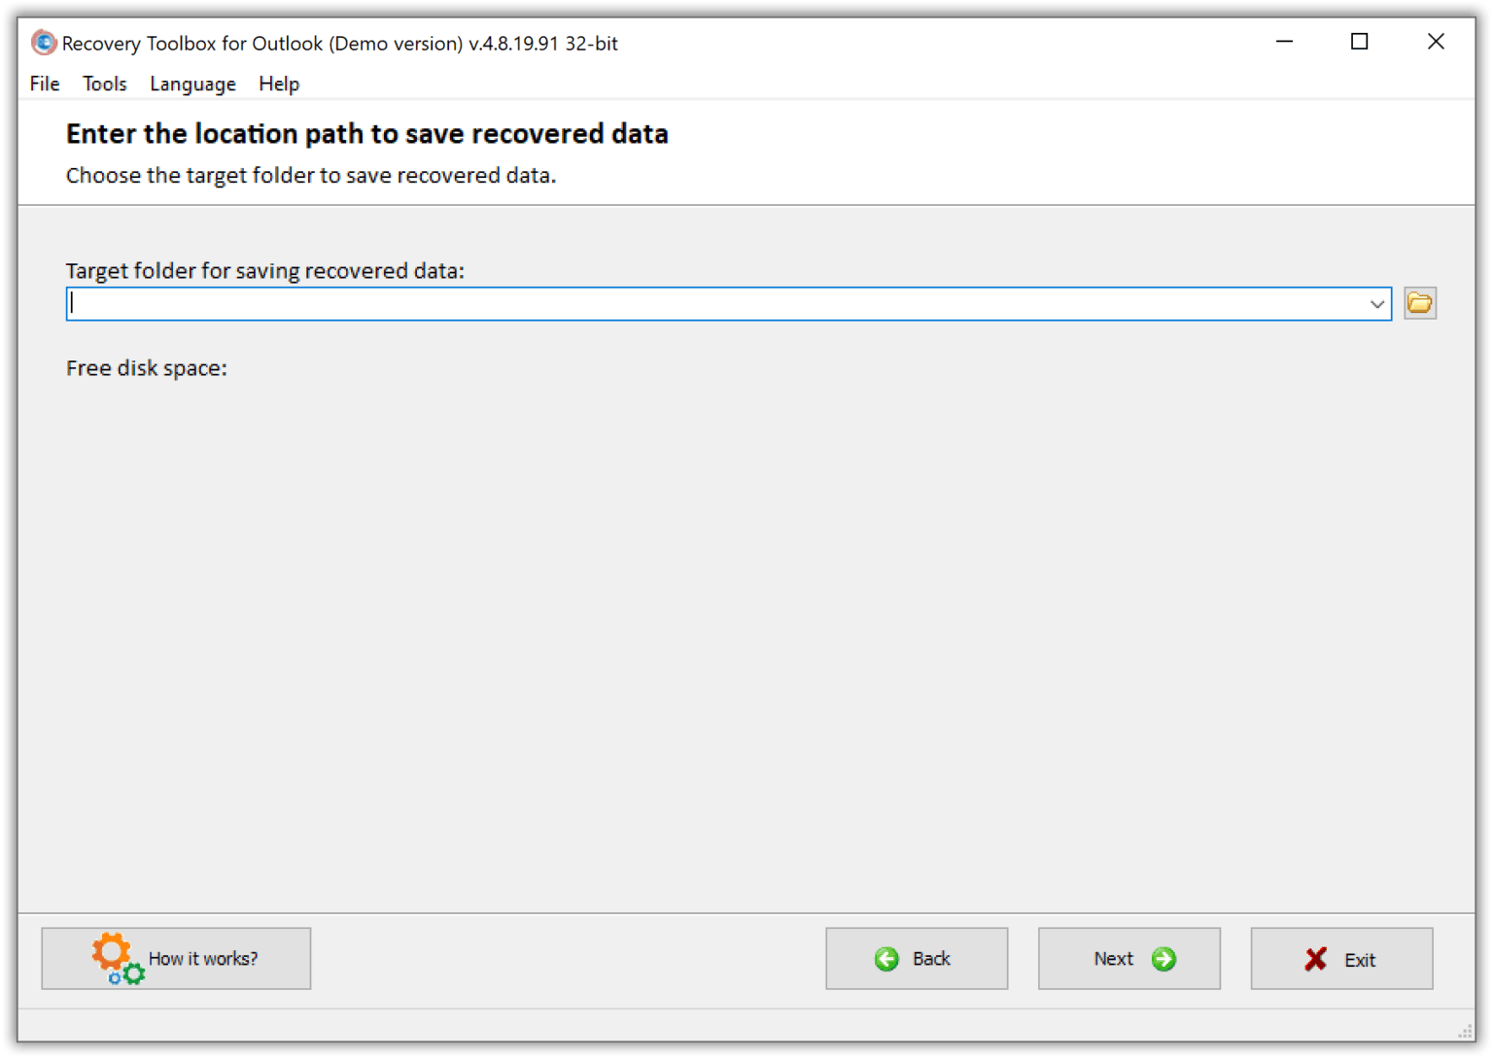
Task: Click the page heading about saving recovered data
Action: point(366,133)
